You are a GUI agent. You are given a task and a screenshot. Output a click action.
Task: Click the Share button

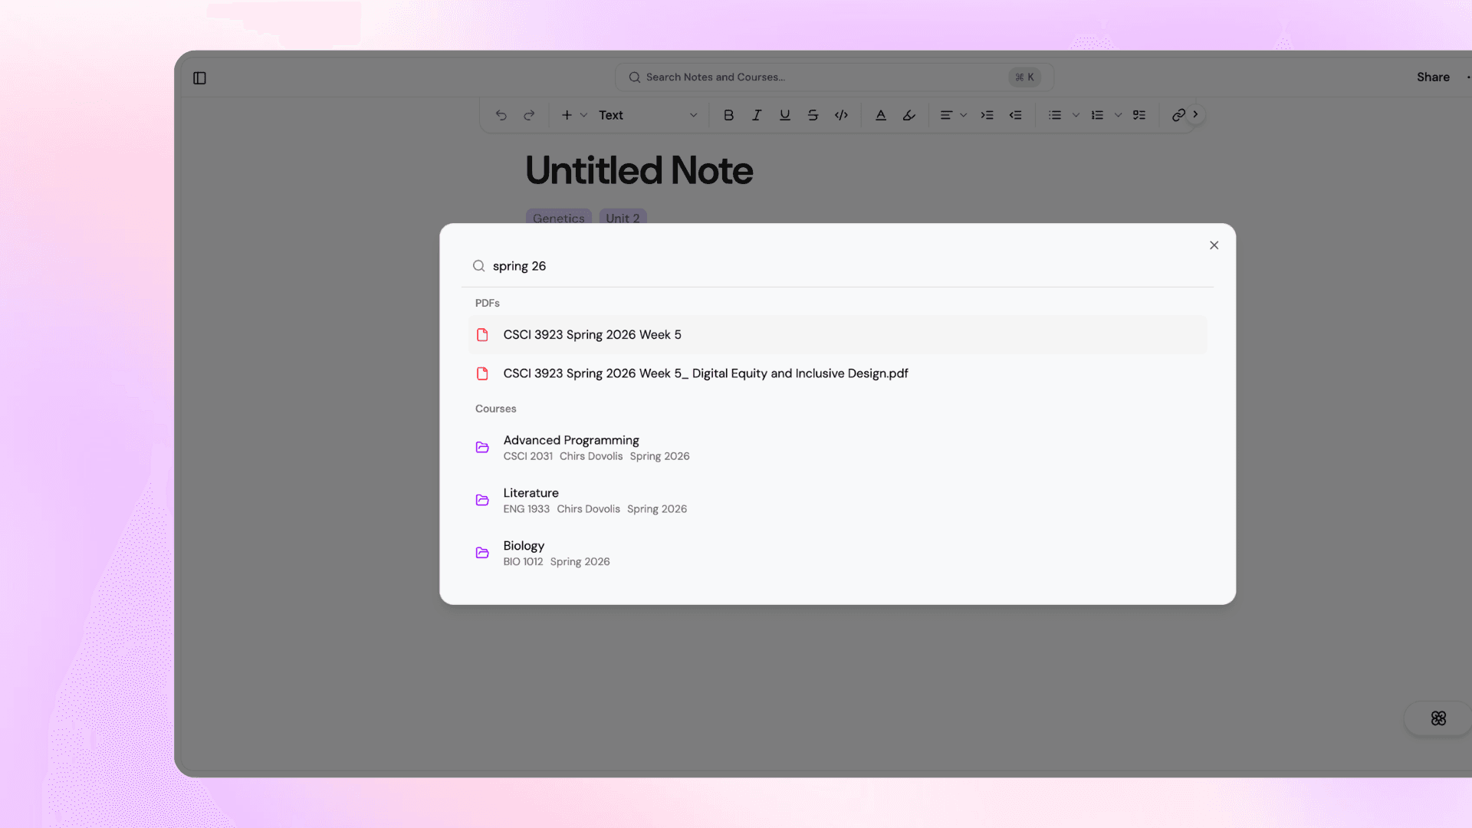point(1433,77)
